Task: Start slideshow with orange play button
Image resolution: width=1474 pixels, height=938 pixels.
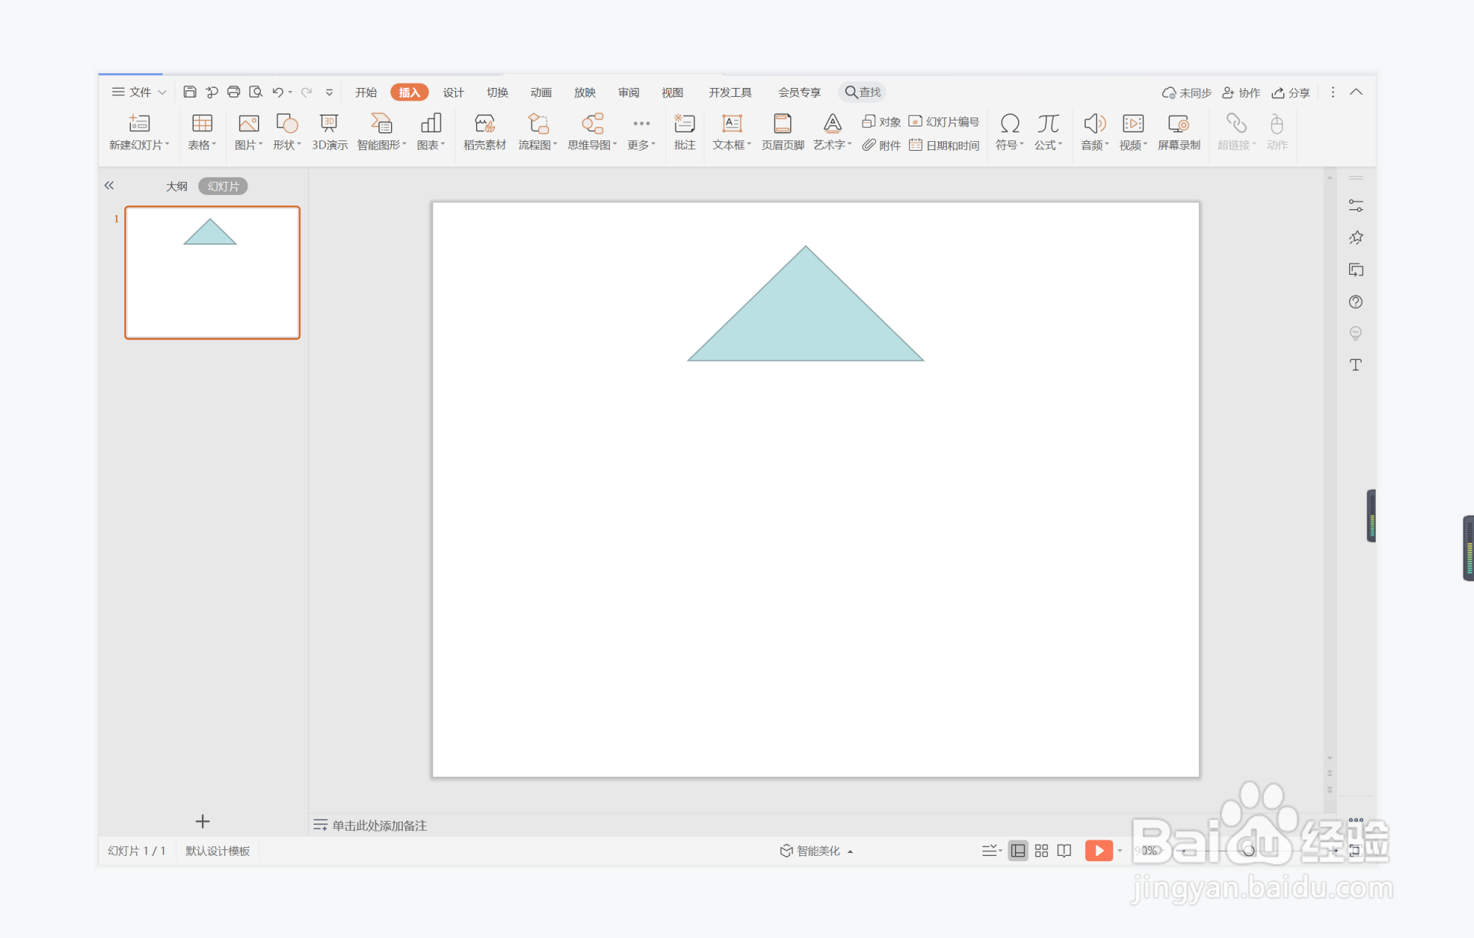Action: [1098, 851]
